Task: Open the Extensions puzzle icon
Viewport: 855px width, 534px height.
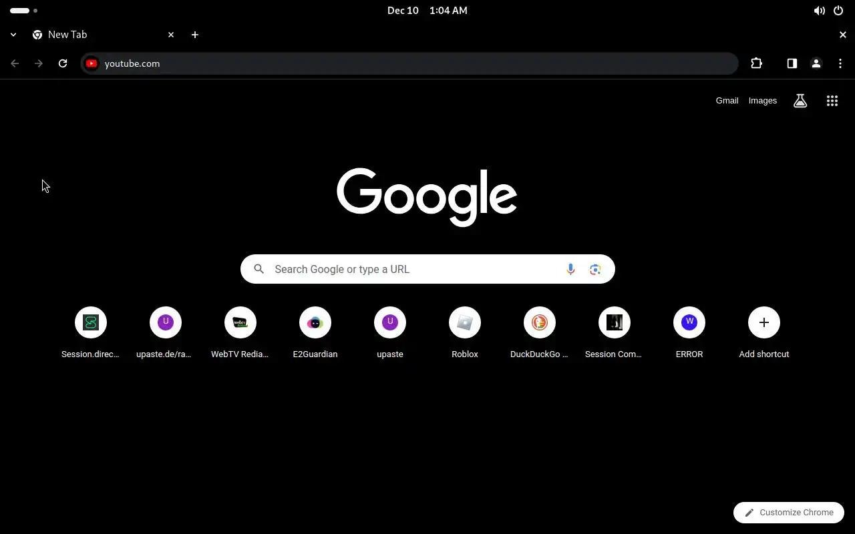Action: click(x=756, y=63)
